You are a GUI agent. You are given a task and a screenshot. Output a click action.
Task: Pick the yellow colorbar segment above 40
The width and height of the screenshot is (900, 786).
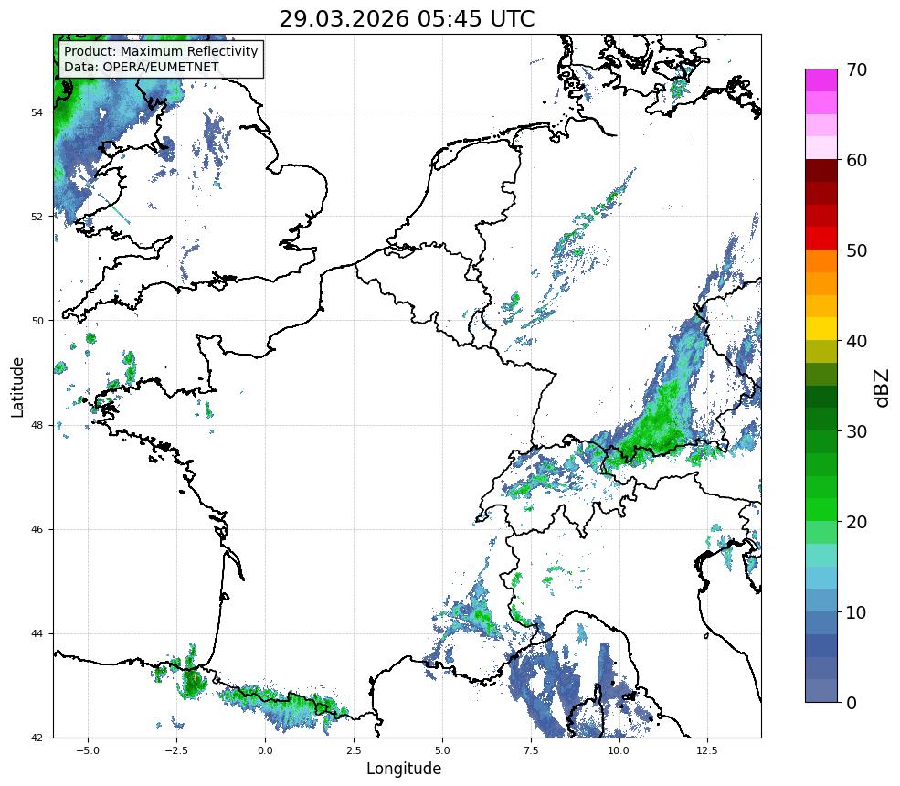(821, 329)
